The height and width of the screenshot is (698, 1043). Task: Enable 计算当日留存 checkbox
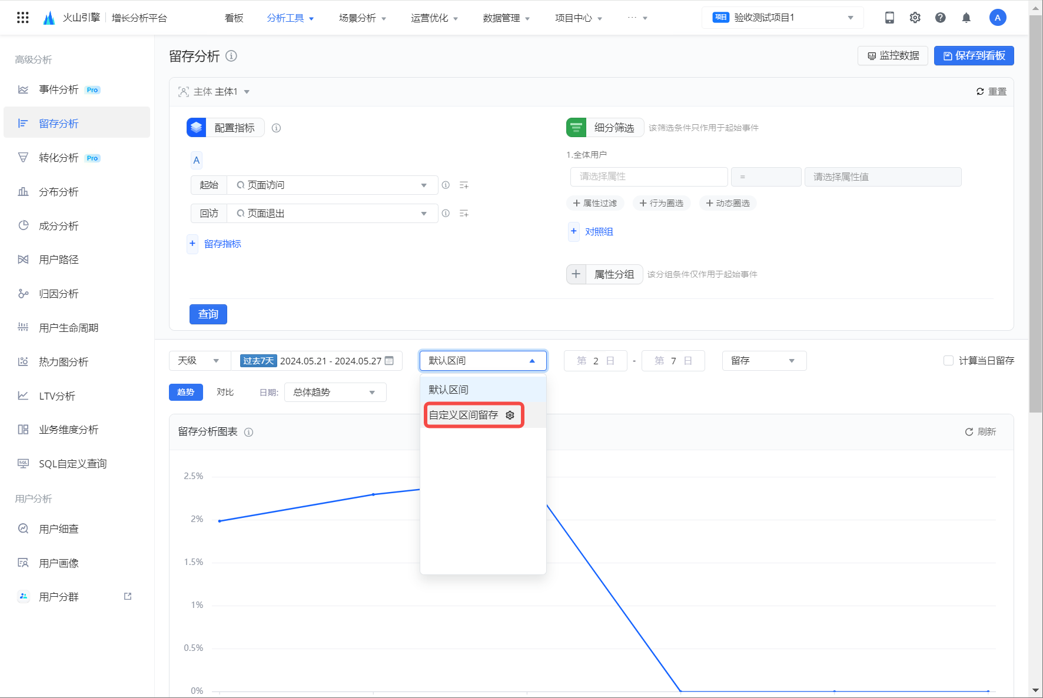pyautogui.click(x=948, y=361)
